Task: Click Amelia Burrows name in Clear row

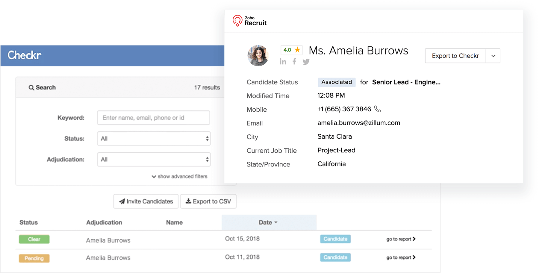Action: tap(108, 240)
